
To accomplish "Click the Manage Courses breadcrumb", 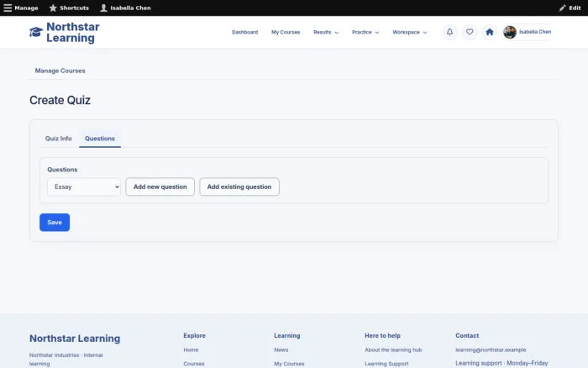I will point(60,71).
